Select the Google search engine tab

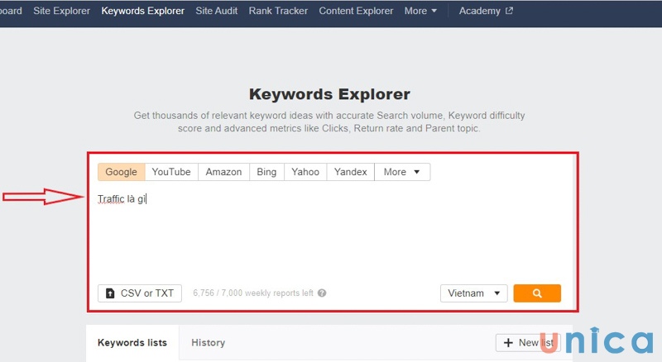121,172
